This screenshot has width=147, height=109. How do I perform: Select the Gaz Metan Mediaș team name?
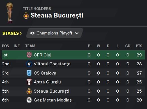(x=53, y=100)
